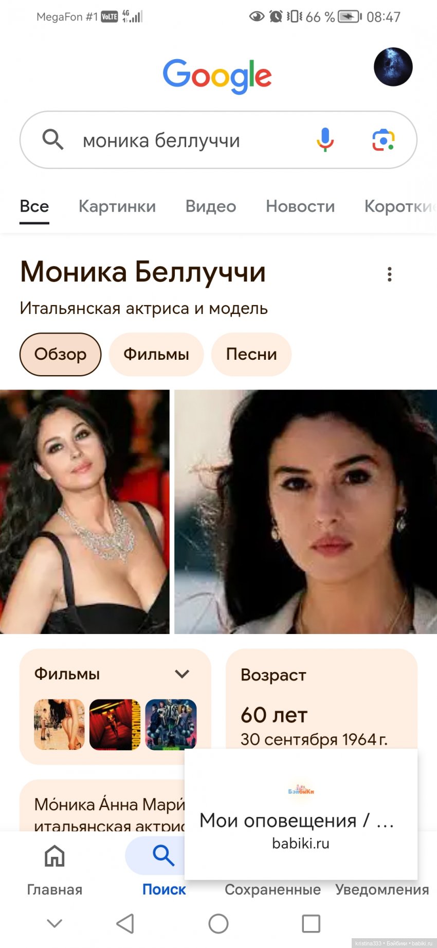Open the account profile avatar

coord(393,67)
